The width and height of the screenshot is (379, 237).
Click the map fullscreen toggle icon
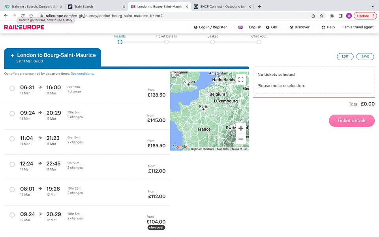[241, 79]
